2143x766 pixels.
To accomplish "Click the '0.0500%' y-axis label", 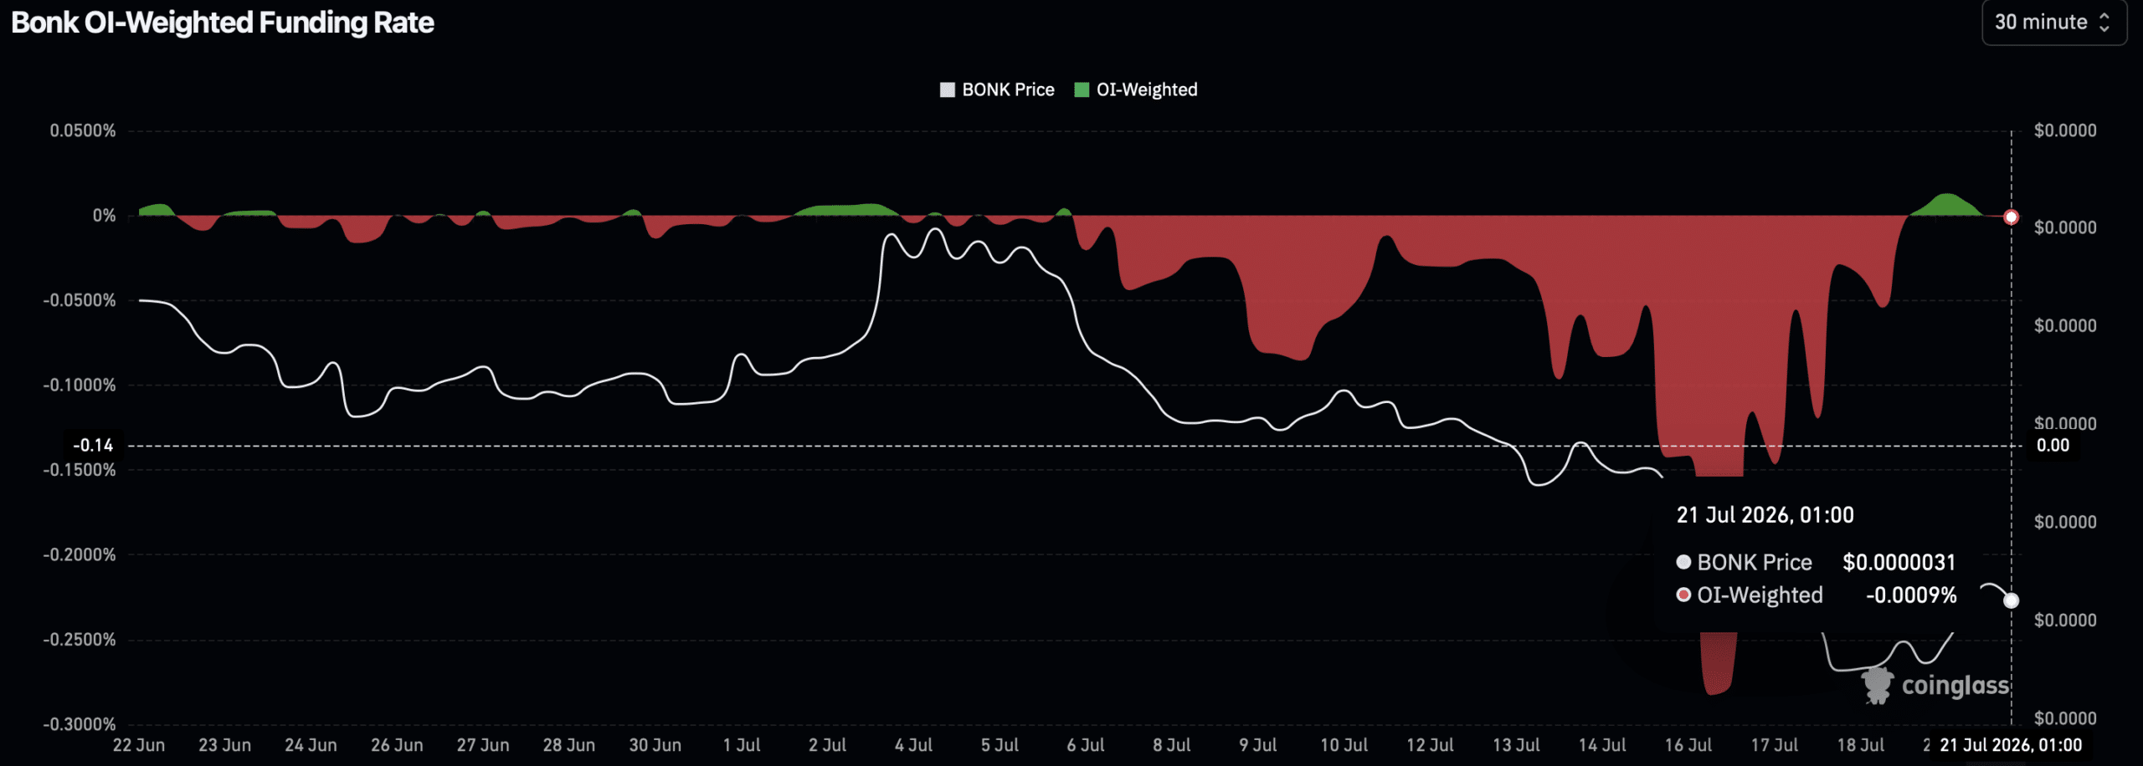I will pos(83,130).
